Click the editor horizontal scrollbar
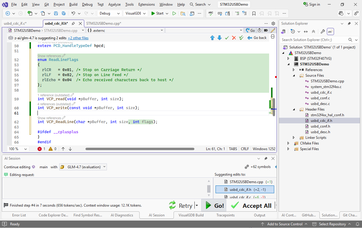Viewport: 362px width, 228px height. click(140, 149)
